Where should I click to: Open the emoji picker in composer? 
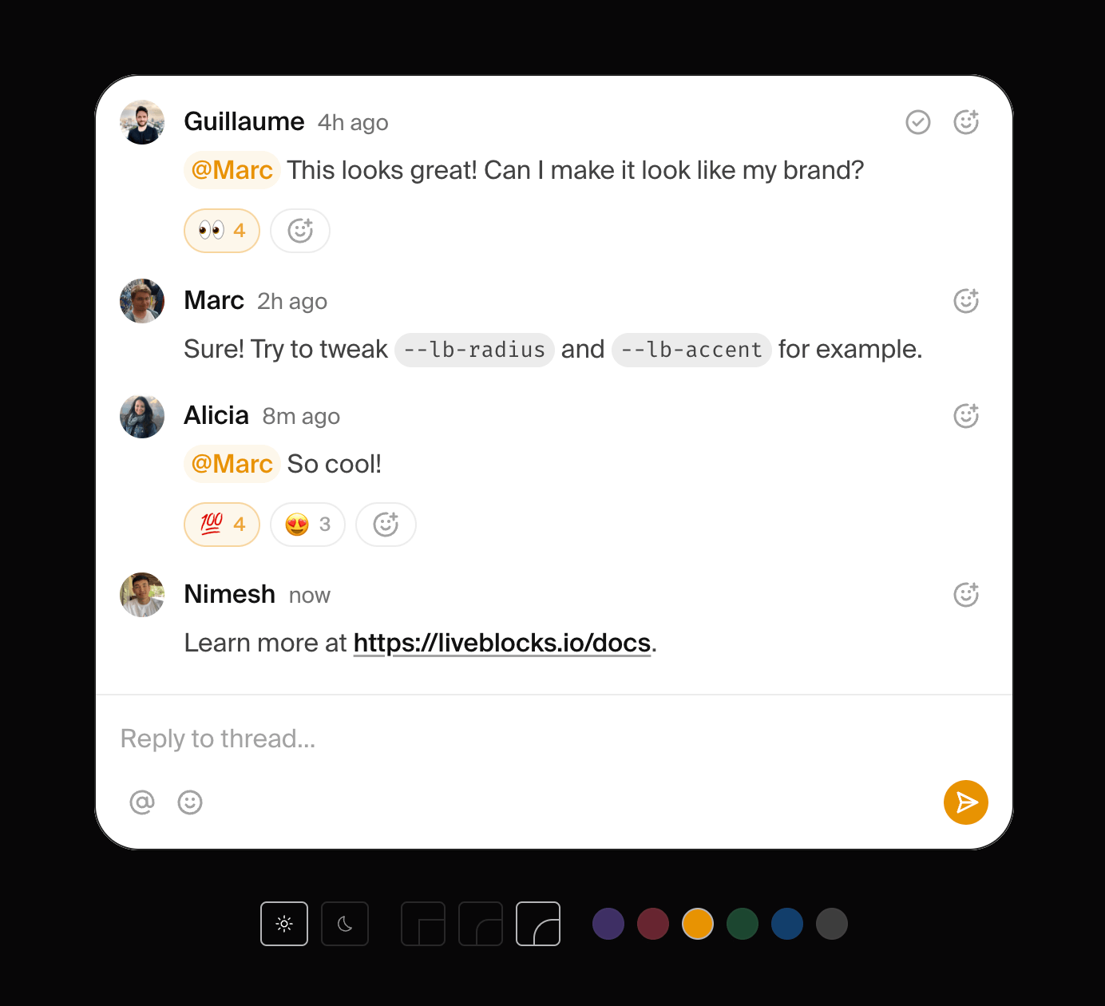click(x=190, y=802)
